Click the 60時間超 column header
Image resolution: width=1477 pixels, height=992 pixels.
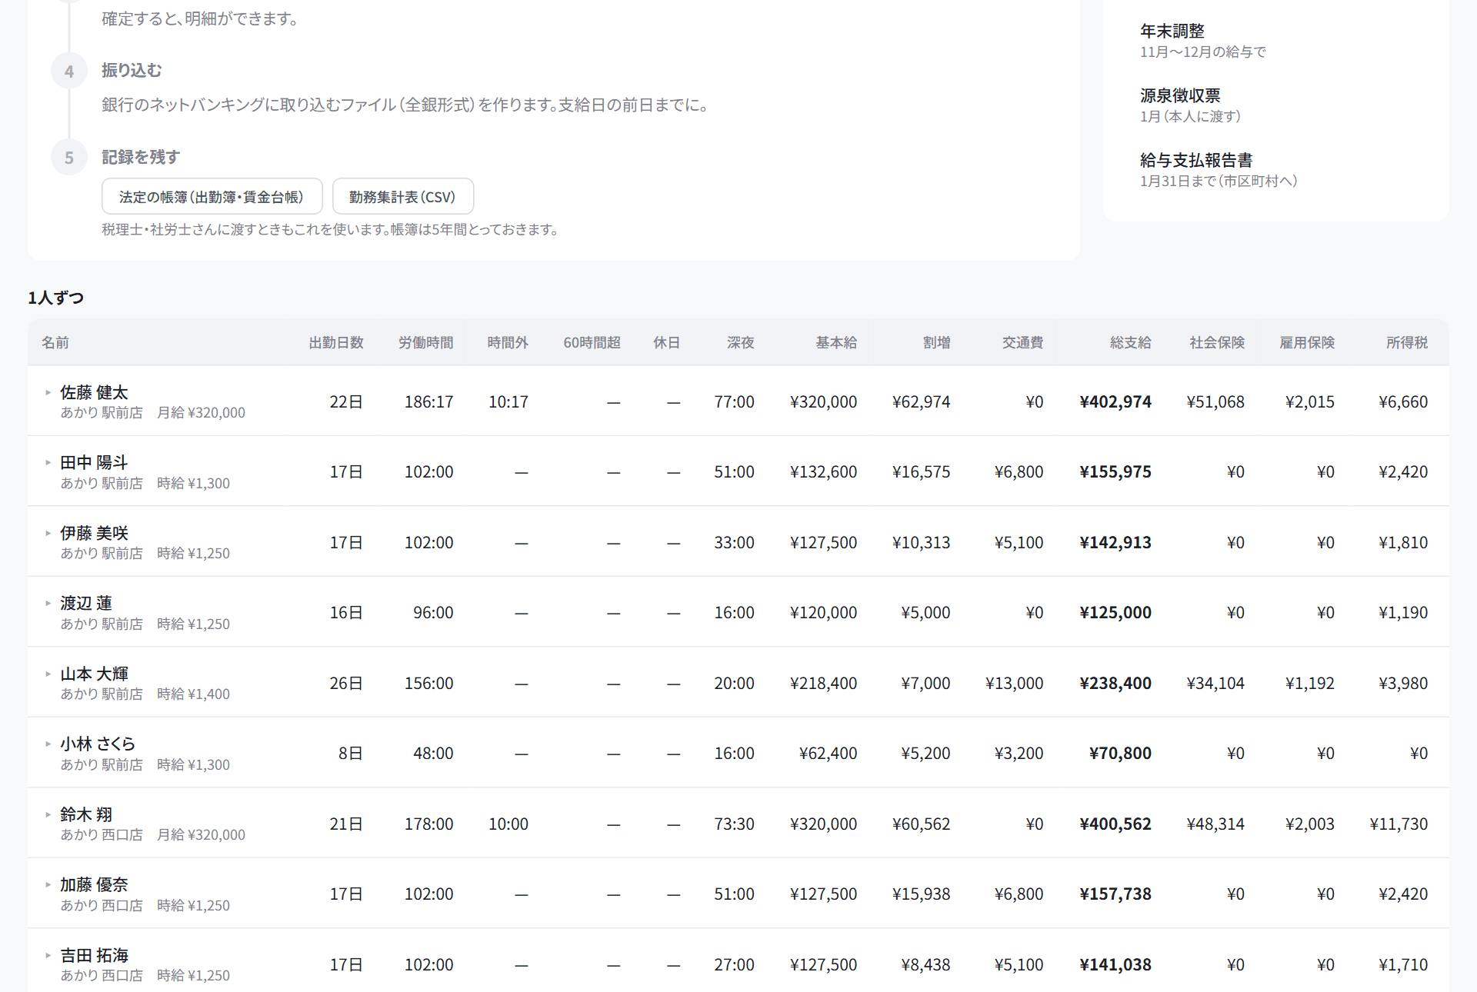coord(592,342)
